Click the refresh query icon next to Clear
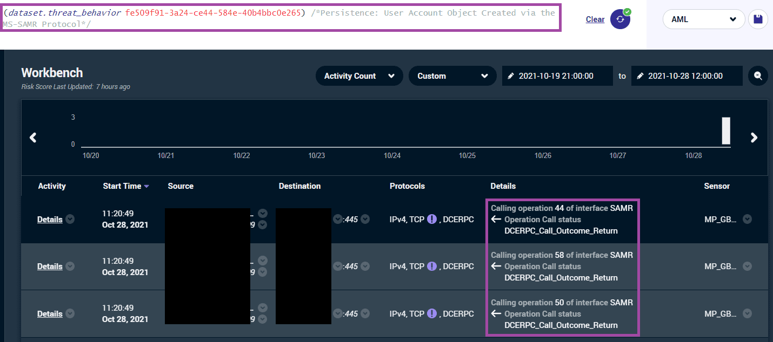 tap(620, 19)
